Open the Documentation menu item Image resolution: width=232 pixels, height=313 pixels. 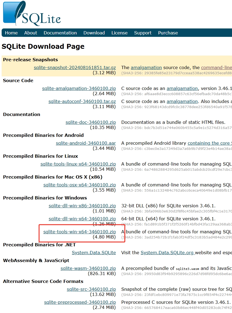click(x=60, y=33)
